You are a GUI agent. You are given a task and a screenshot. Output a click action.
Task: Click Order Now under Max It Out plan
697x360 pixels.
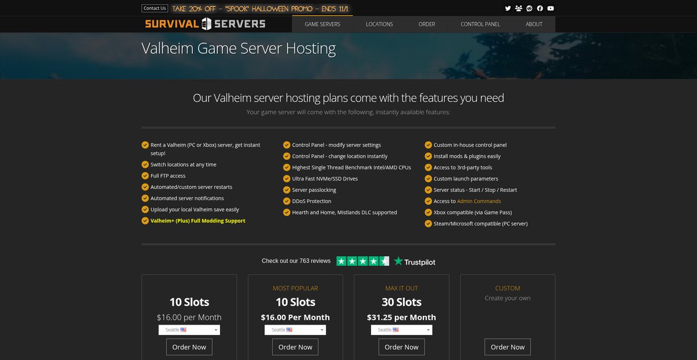coord(401,347)
